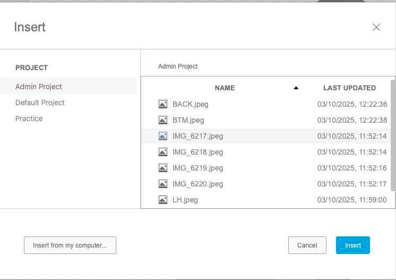This screenshot has height=280, width=396.
Task: Select the file IMG_6219.jpeg
Action: tap(198, 168)
